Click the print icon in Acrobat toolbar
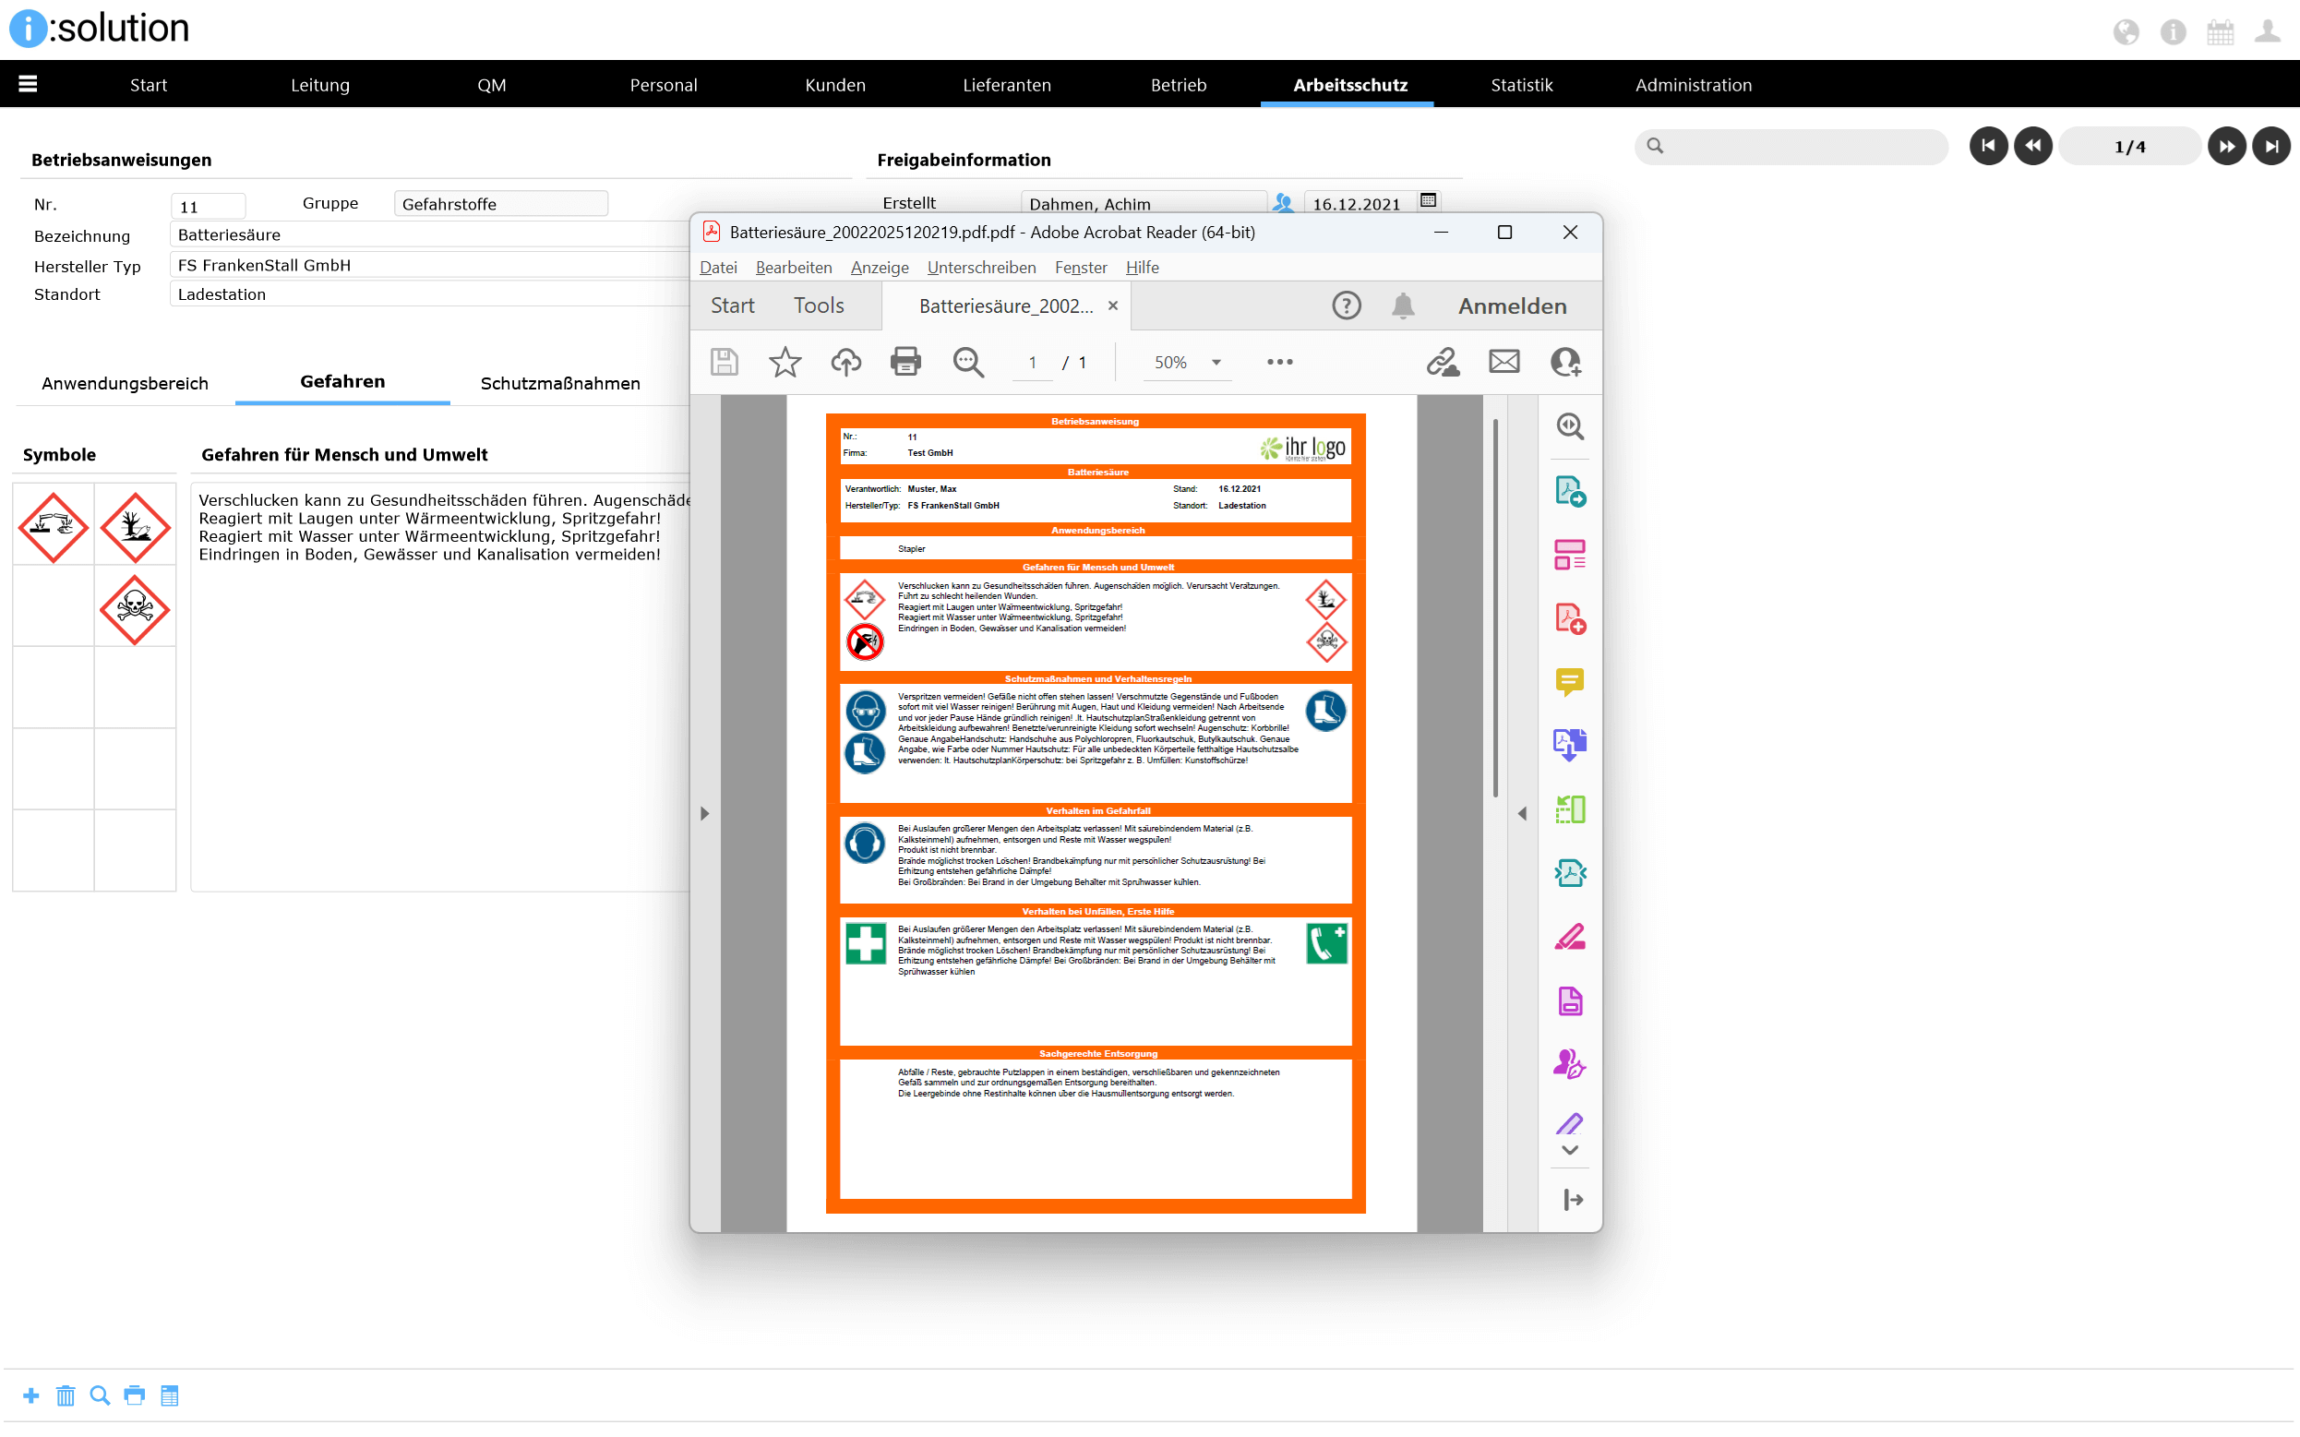 (904, 362)
